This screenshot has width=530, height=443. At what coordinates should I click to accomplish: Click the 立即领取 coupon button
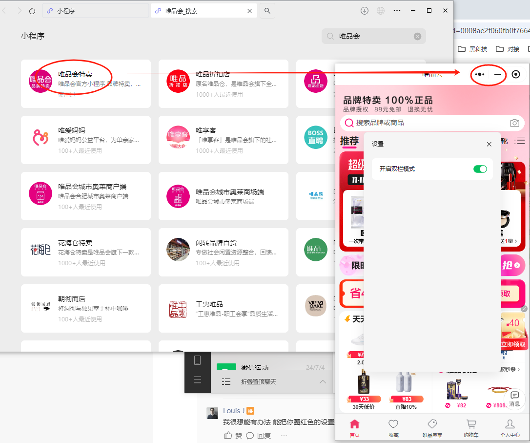513,344
